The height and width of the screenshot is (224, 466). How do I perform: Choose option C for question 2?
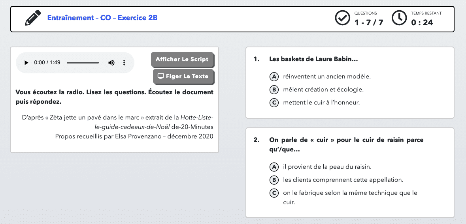[x=274, y=193]
